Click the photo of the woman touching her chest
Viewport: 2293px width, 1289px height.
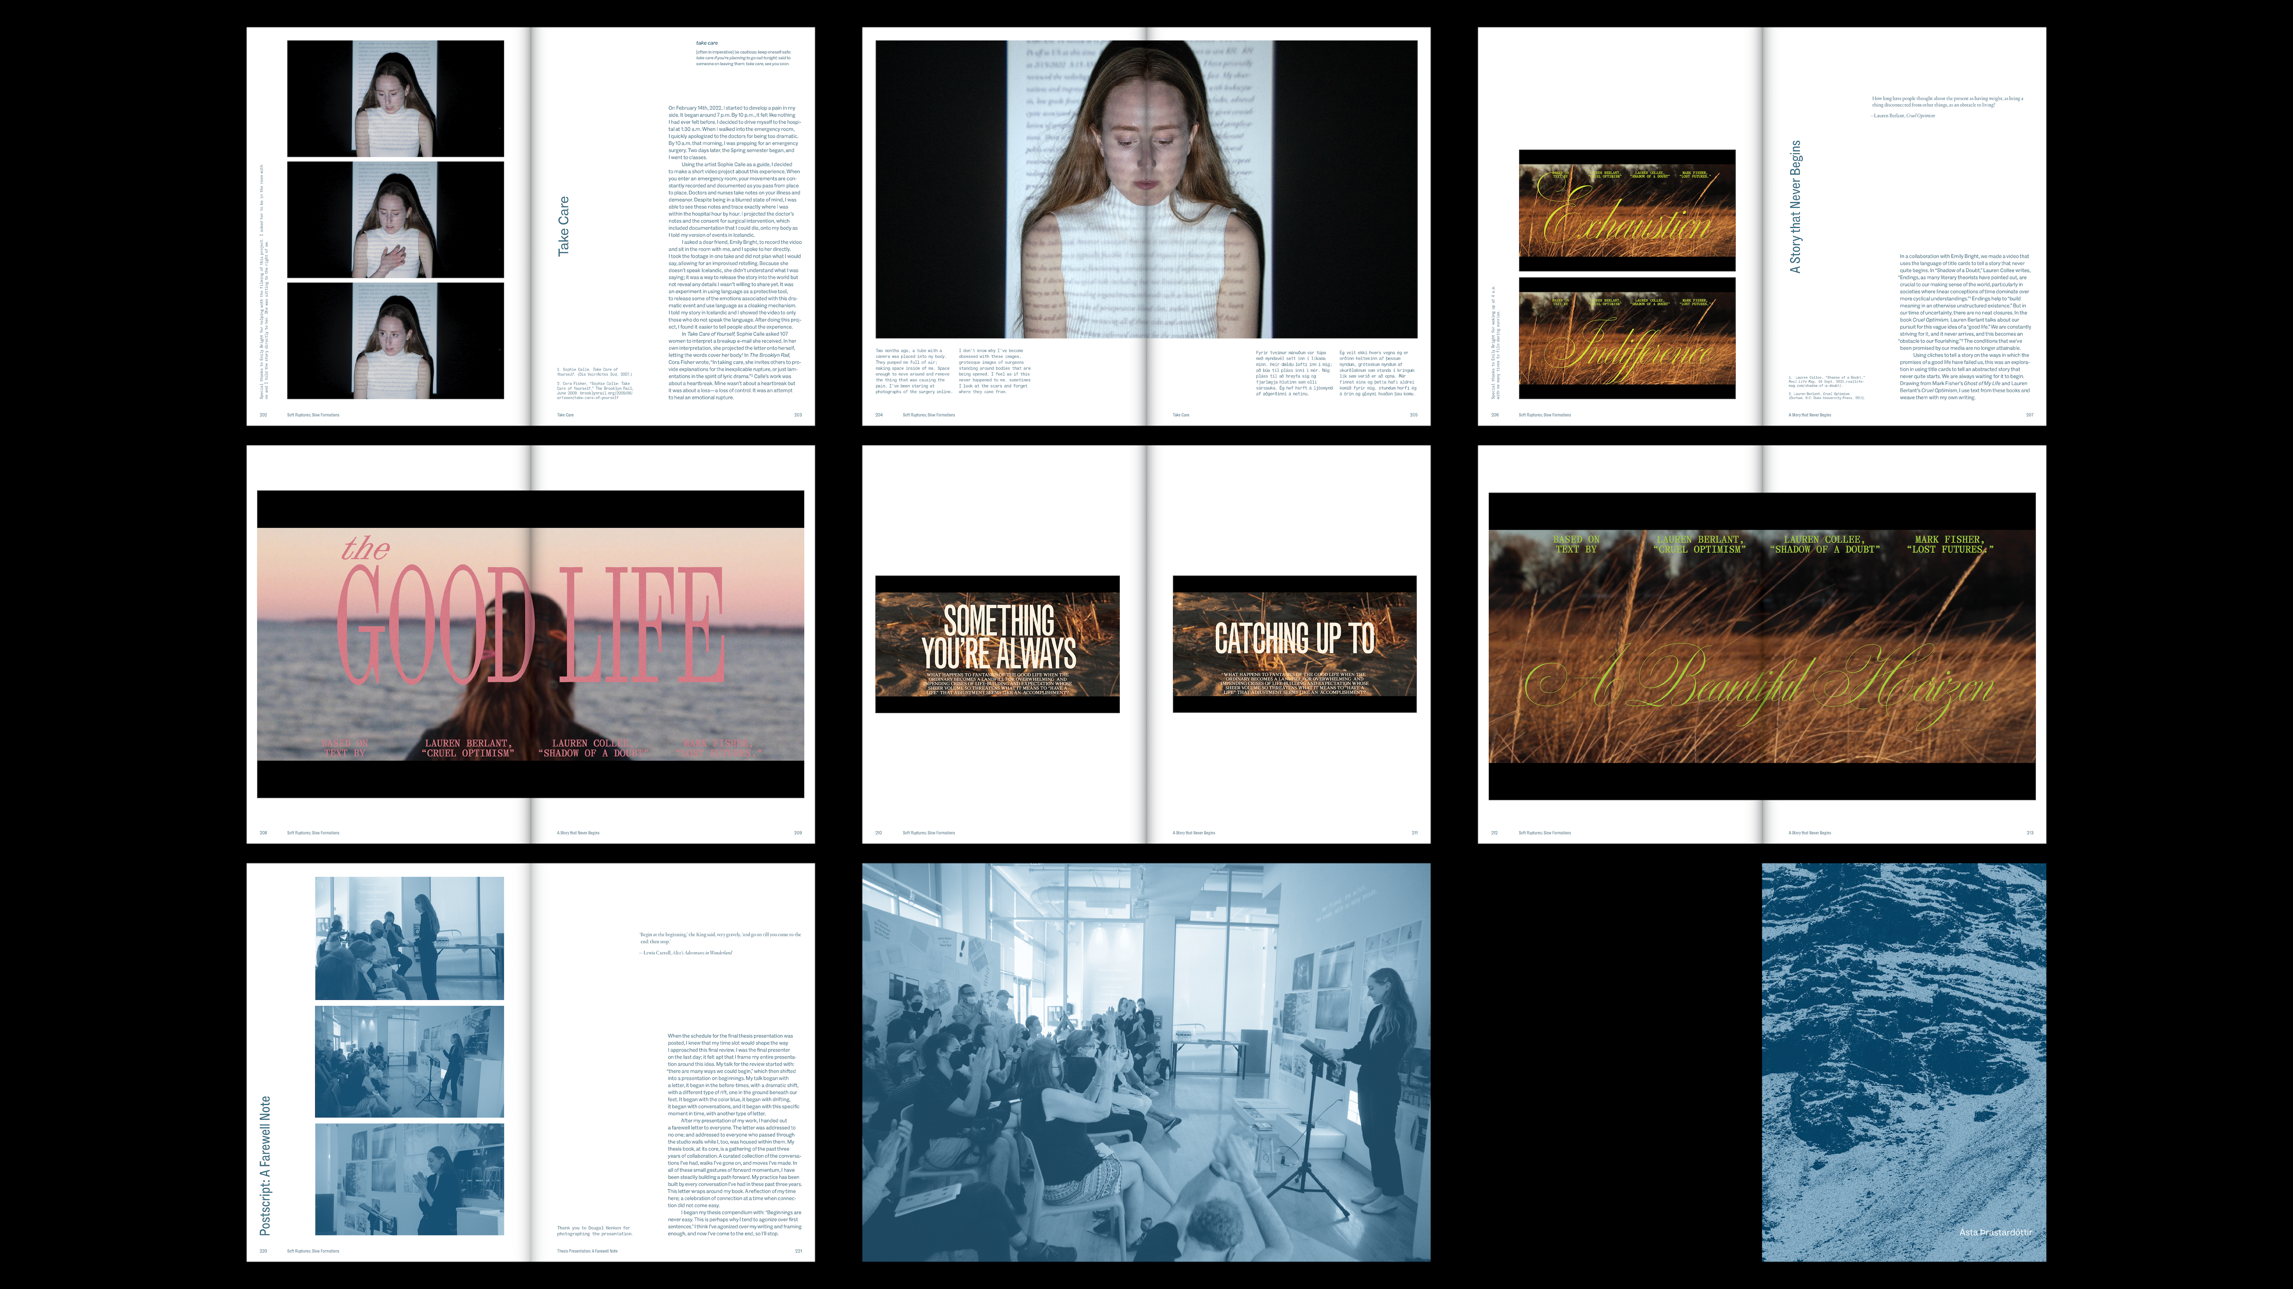[x=395, y=220]
